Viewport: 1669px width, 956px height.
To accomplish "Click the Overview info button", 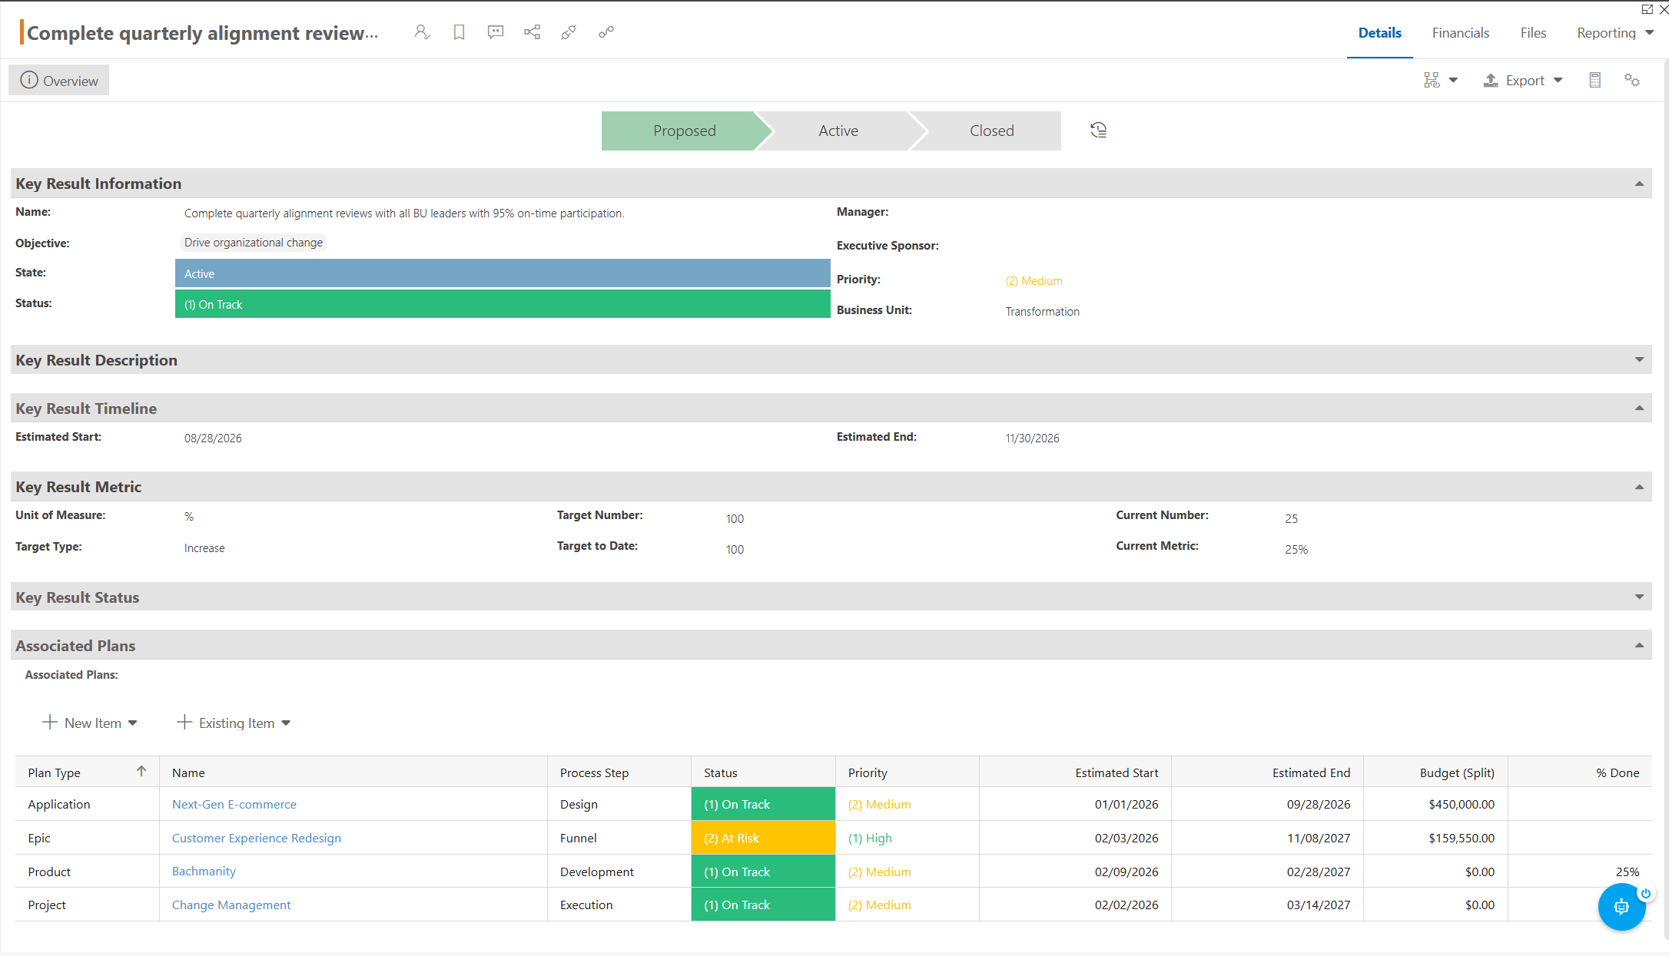I will point(59,81).
